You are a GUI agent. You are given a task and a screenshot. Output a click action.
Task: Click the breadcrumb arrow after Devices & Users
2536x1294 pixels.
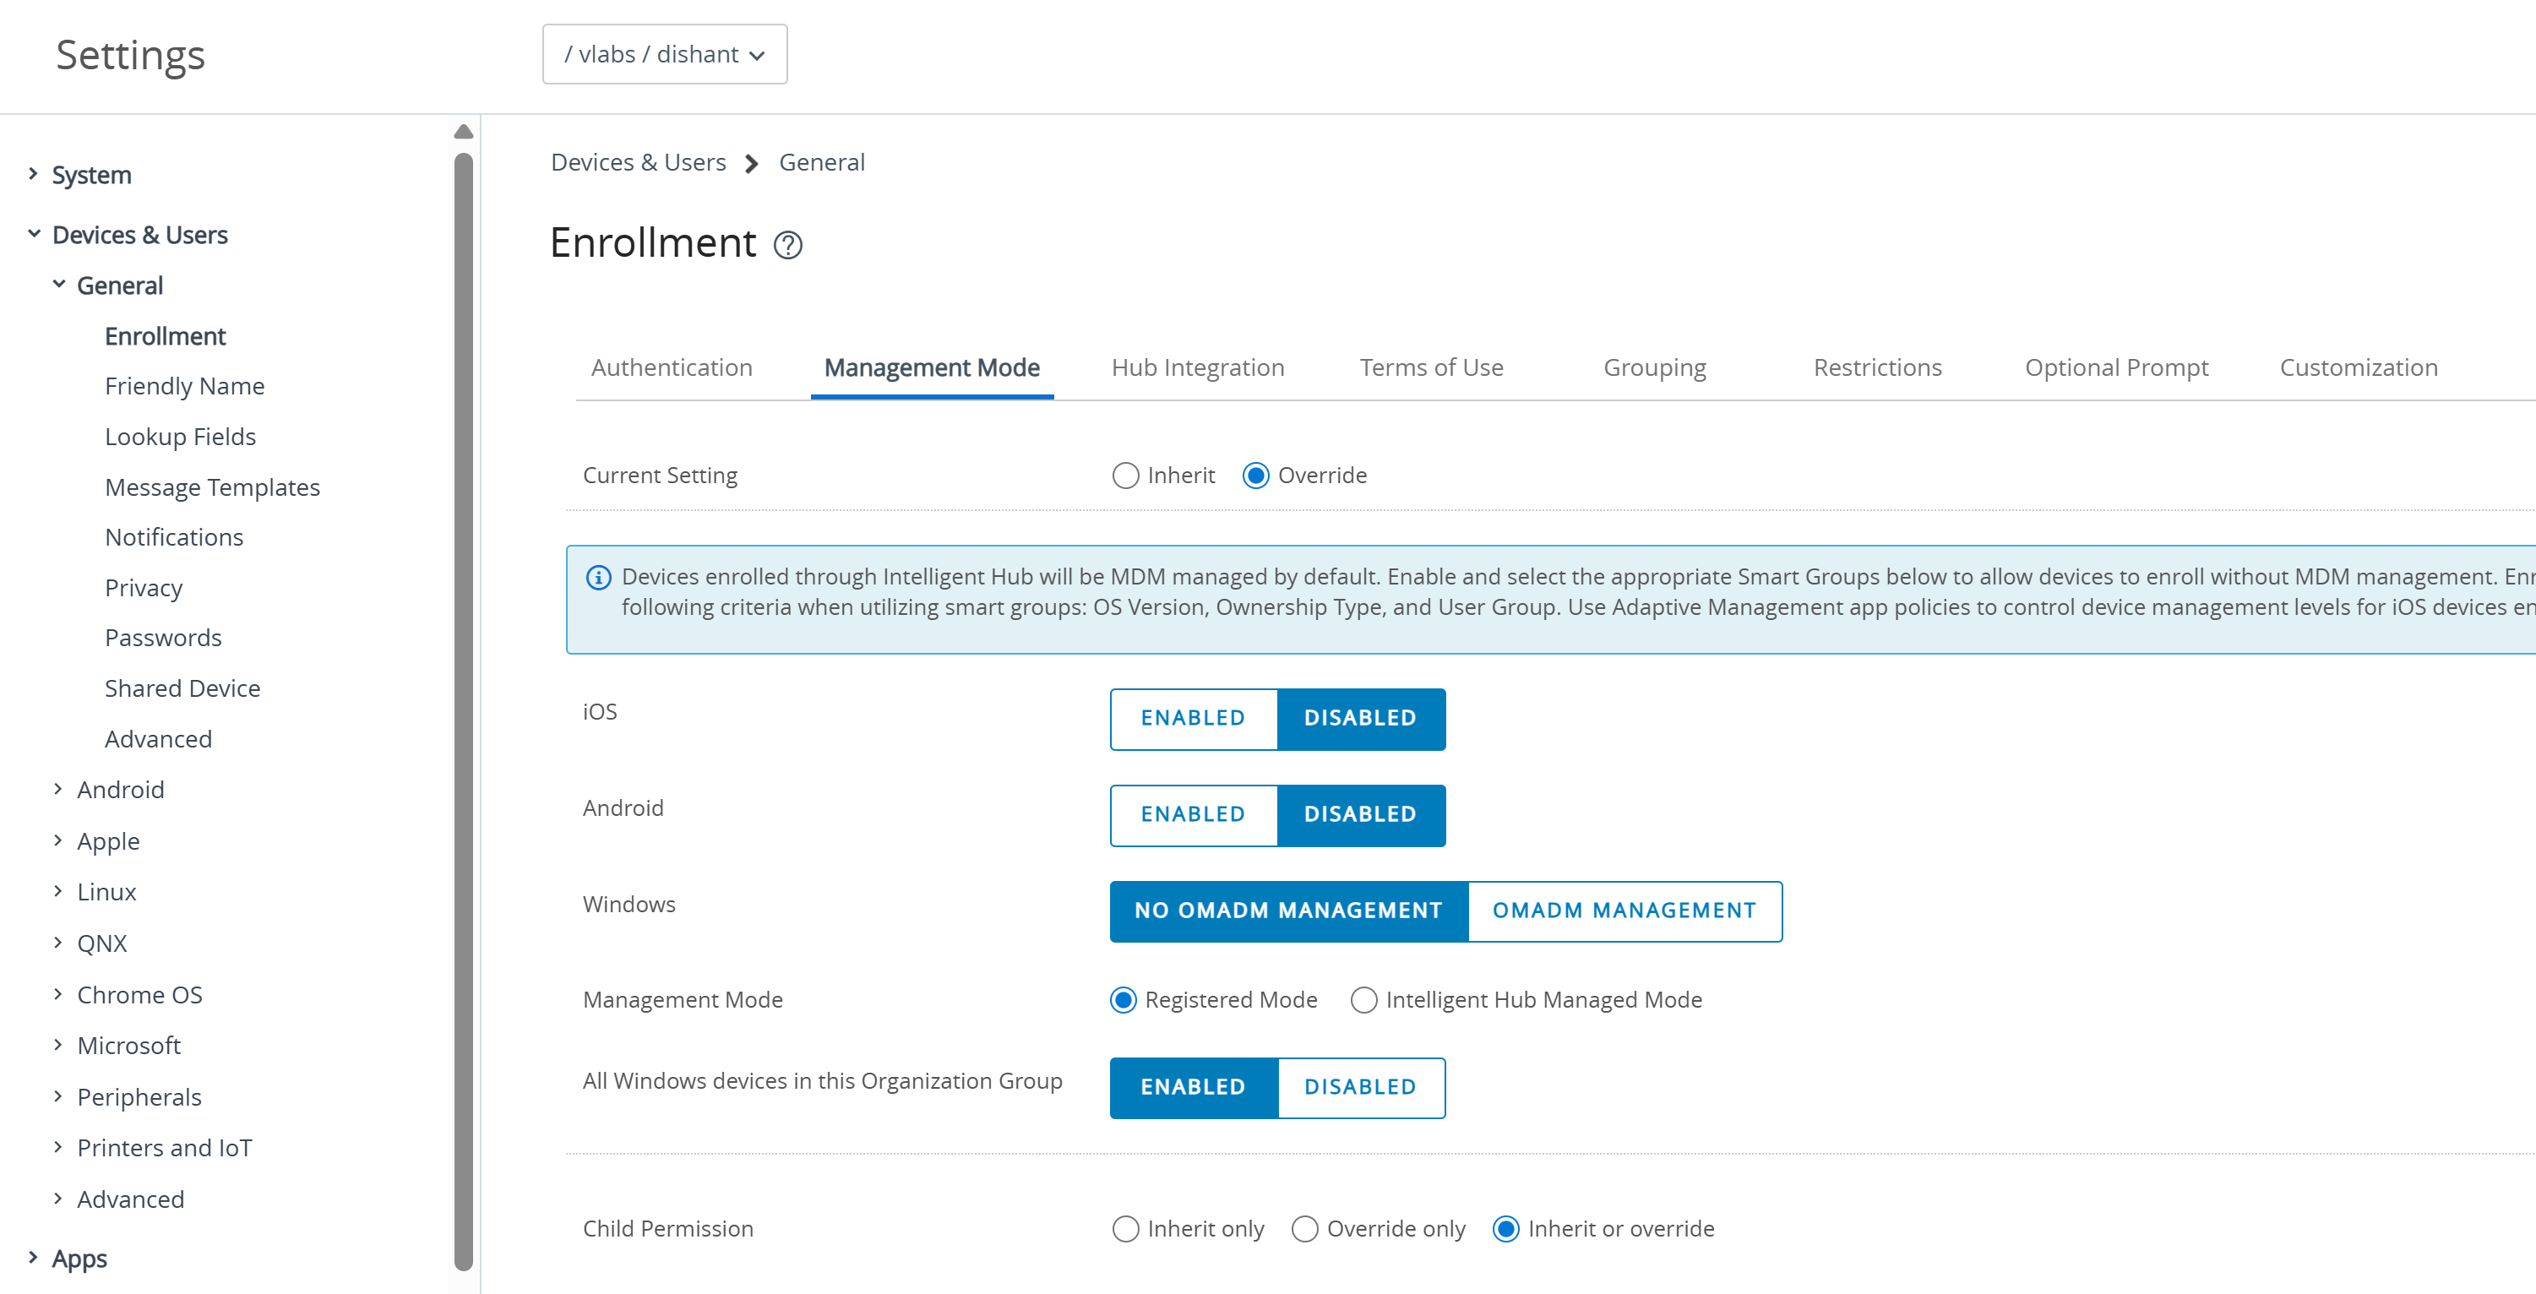(x=752, y=163)
